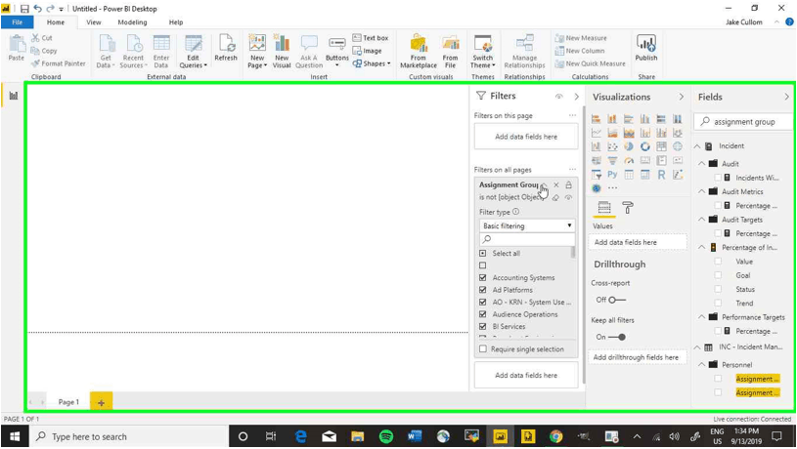The width and height of the screenshot is (797, 449).
Task: Select the donut chart visualization
Action: (x=645, y=146)
